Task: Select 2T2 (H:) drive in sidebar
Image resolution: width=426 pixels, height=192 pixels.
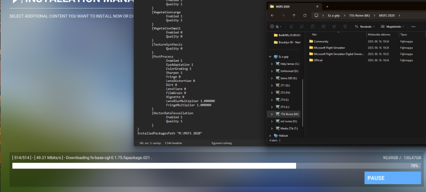Action: click(283, 93)
